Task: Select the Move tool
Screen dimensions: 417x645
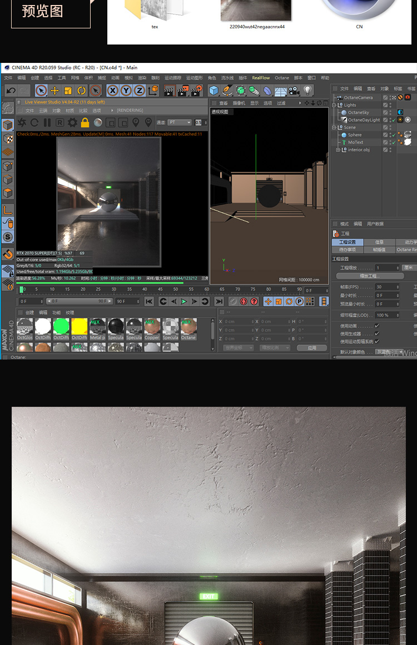Action: click(x=54, y=90)
